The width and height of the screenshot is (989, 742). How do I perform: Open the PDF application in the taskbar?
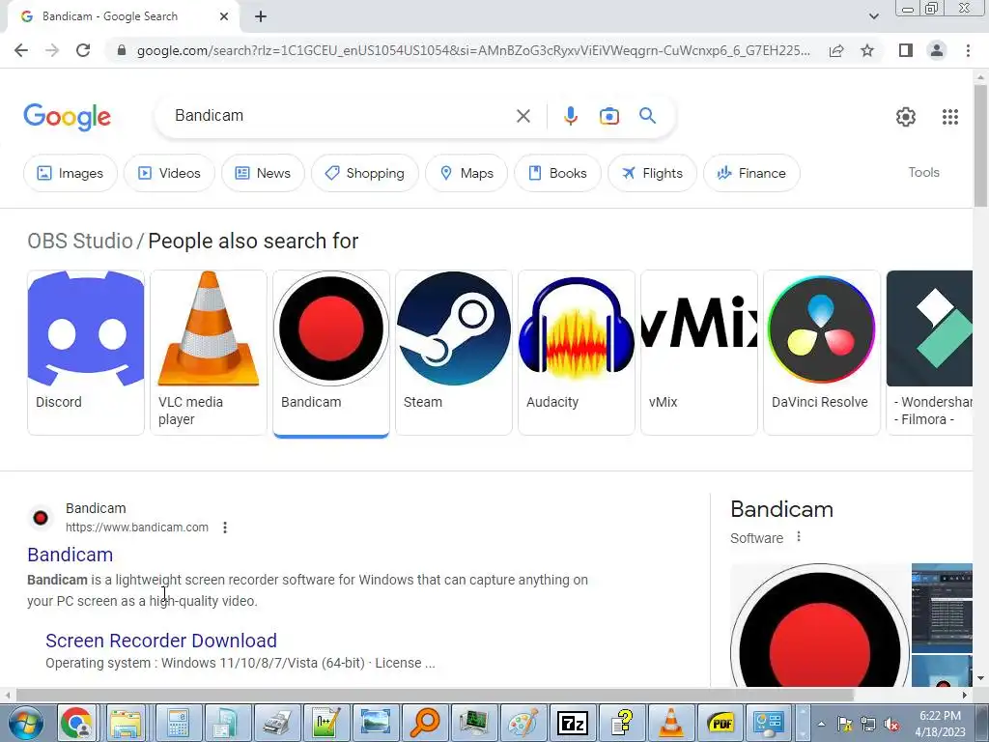[x=721, y=723]
